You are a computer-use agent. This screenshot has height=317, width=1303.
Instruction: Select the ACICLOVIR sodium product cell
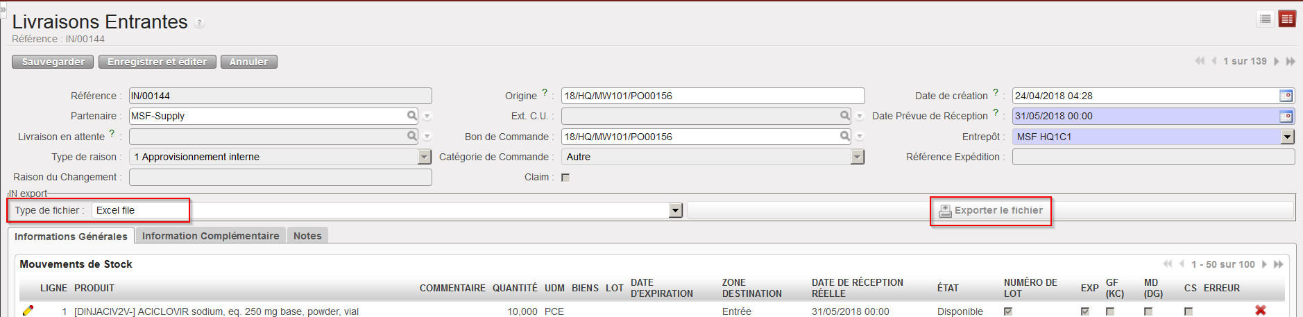coord(216,311)
